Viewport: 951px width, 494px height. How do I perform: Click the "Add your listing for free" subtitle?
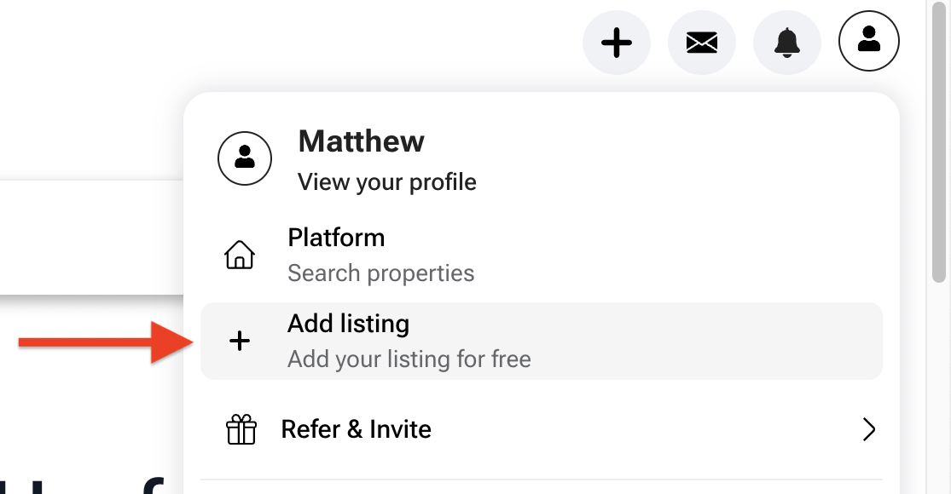pyautogui.click(x=409, y=359)
